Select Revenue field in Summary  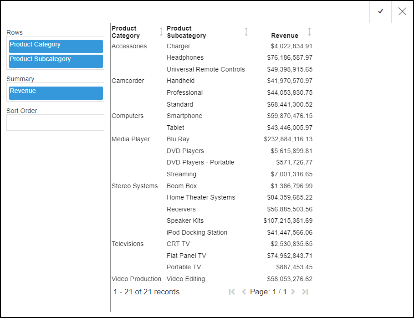point(56,93)
